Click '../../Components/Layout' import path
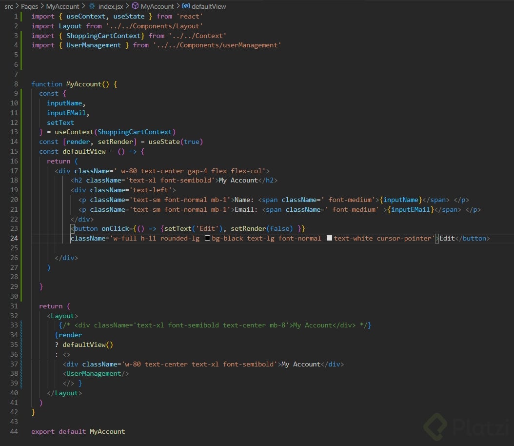514x446 pixels. (x=155, y=26)
